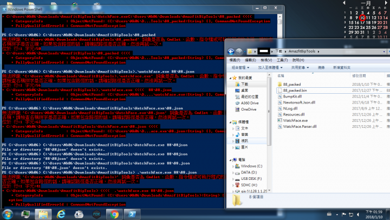Open the 音樂 library in sidebar

tap(244, 134)
